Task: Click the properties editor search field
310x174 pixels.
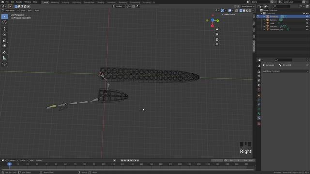Action: point(283,60)
